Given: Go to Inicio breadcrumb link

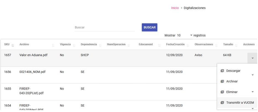Looking at the screenshot, I should (175, 8).
